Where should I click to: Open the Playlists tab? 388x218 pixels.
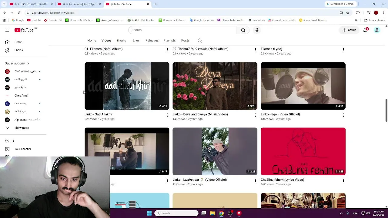(169, 41)
